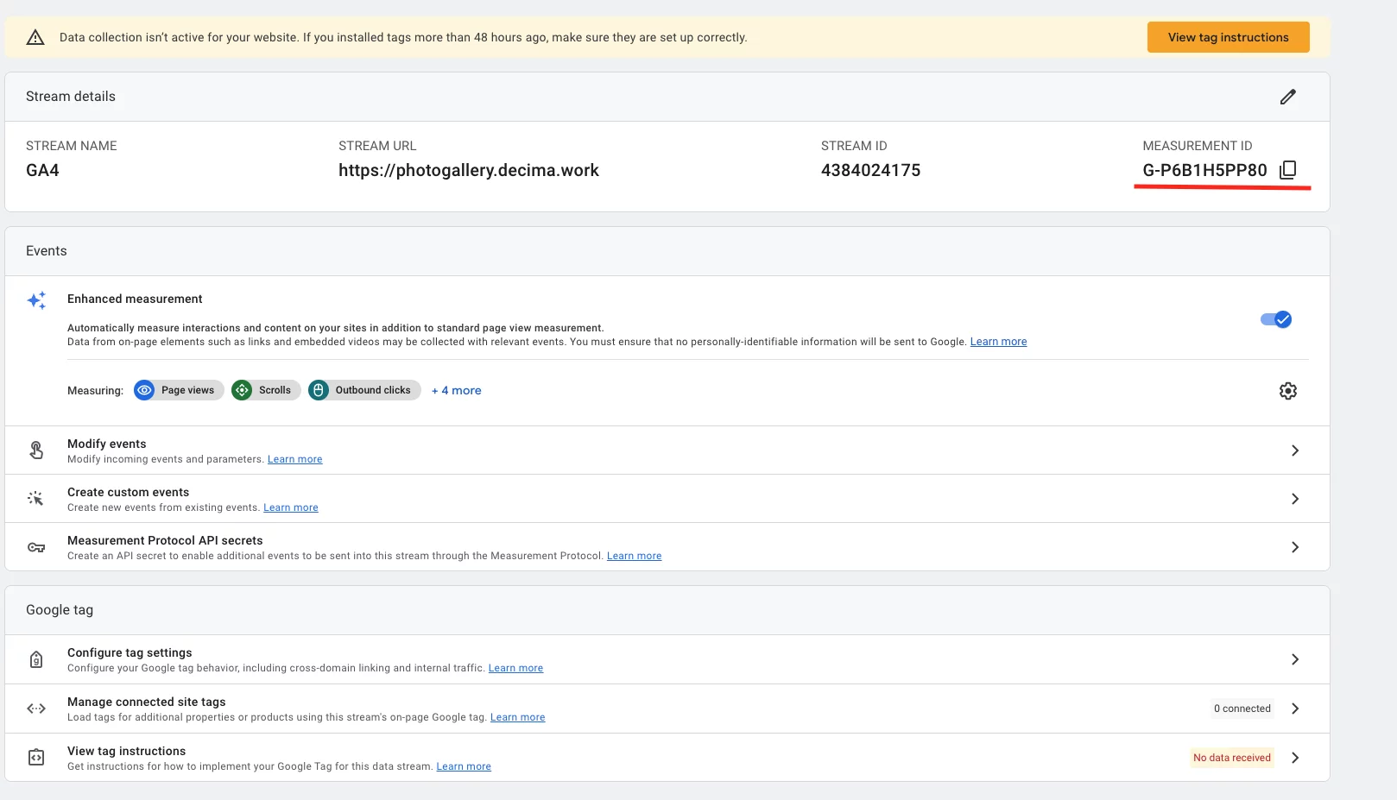Click the orange View tag instructions button
1397x800 pixels.
1227,36
